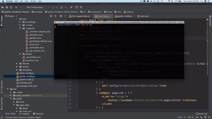Expand the templates folder

17,70
